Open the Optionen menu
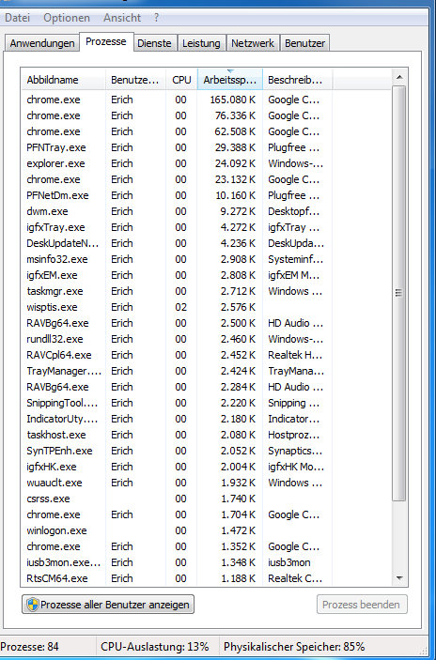 67,18
